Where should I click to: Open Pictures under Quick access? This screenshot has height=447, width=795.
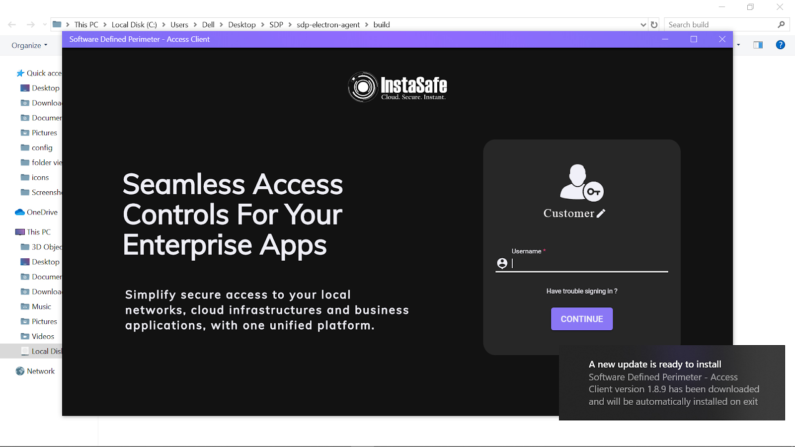(39, 133)
